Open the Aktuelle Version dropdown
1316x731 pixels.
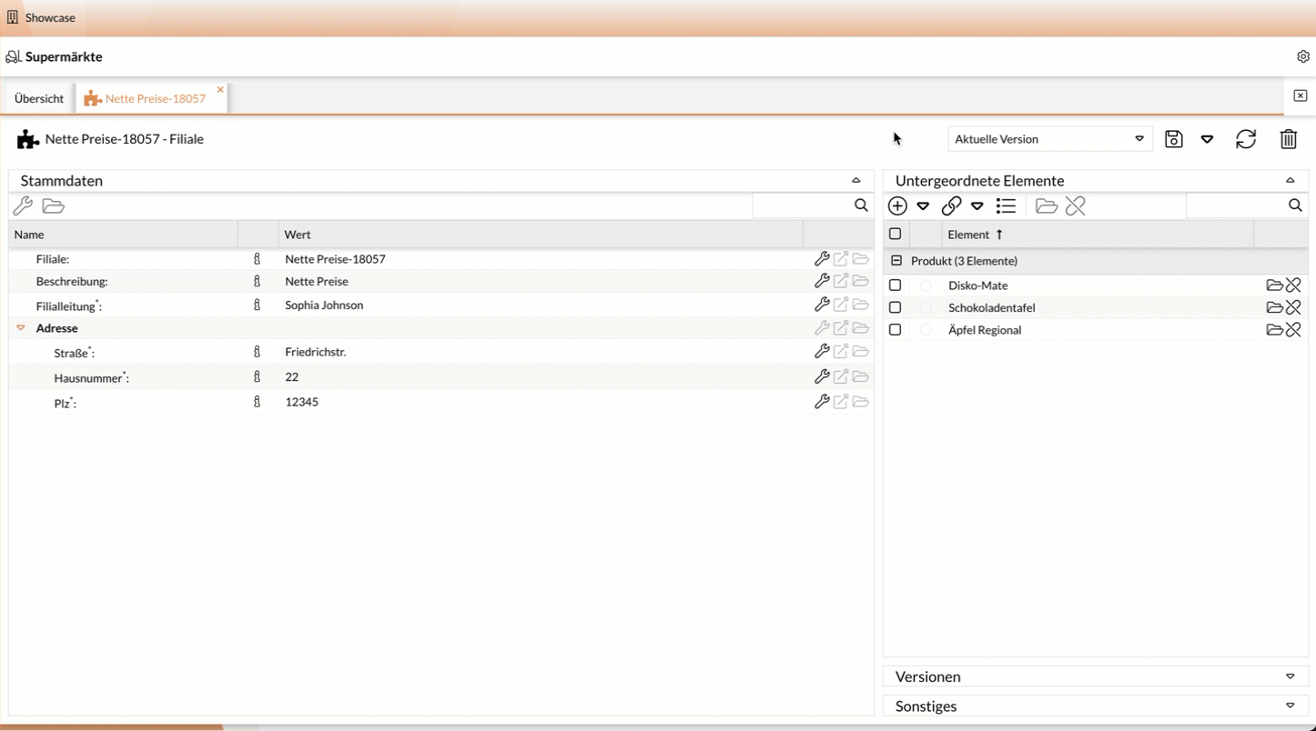[1049, 139]
